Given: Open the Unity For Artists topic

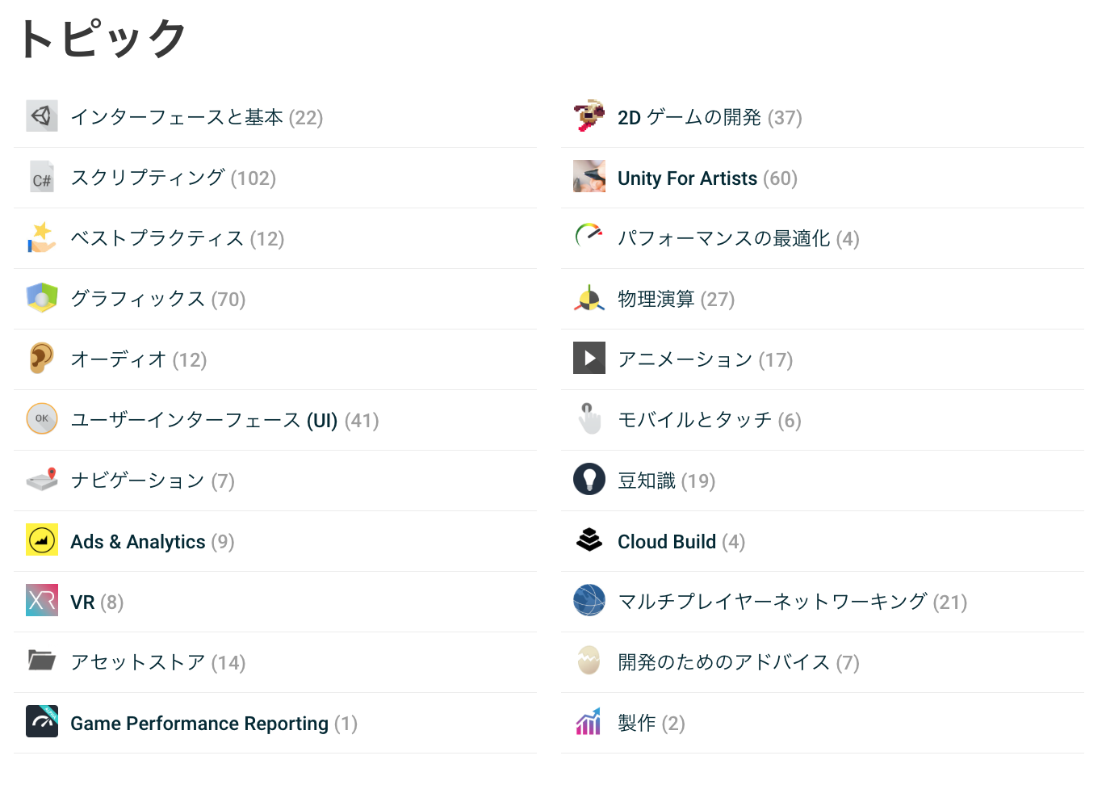Looking at the screenshot, I should pos(707,178).
